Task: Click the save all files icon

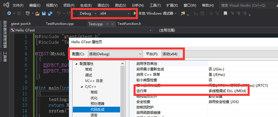Action: [x=50, y=13]
